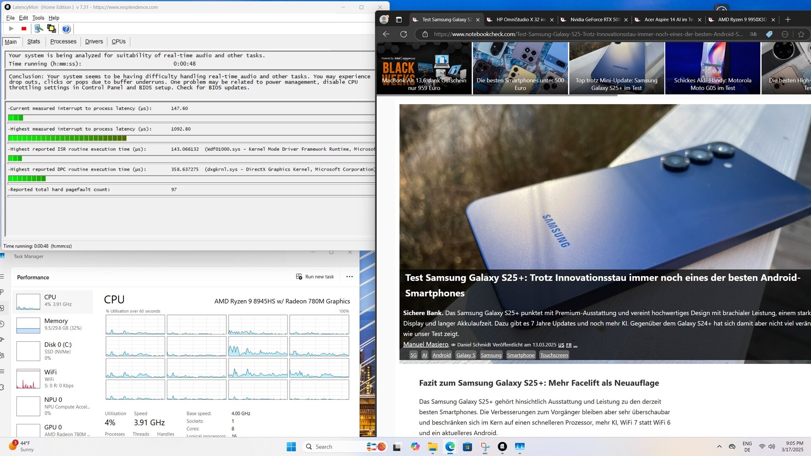Open the browser tab actions icon

[398, 19]
